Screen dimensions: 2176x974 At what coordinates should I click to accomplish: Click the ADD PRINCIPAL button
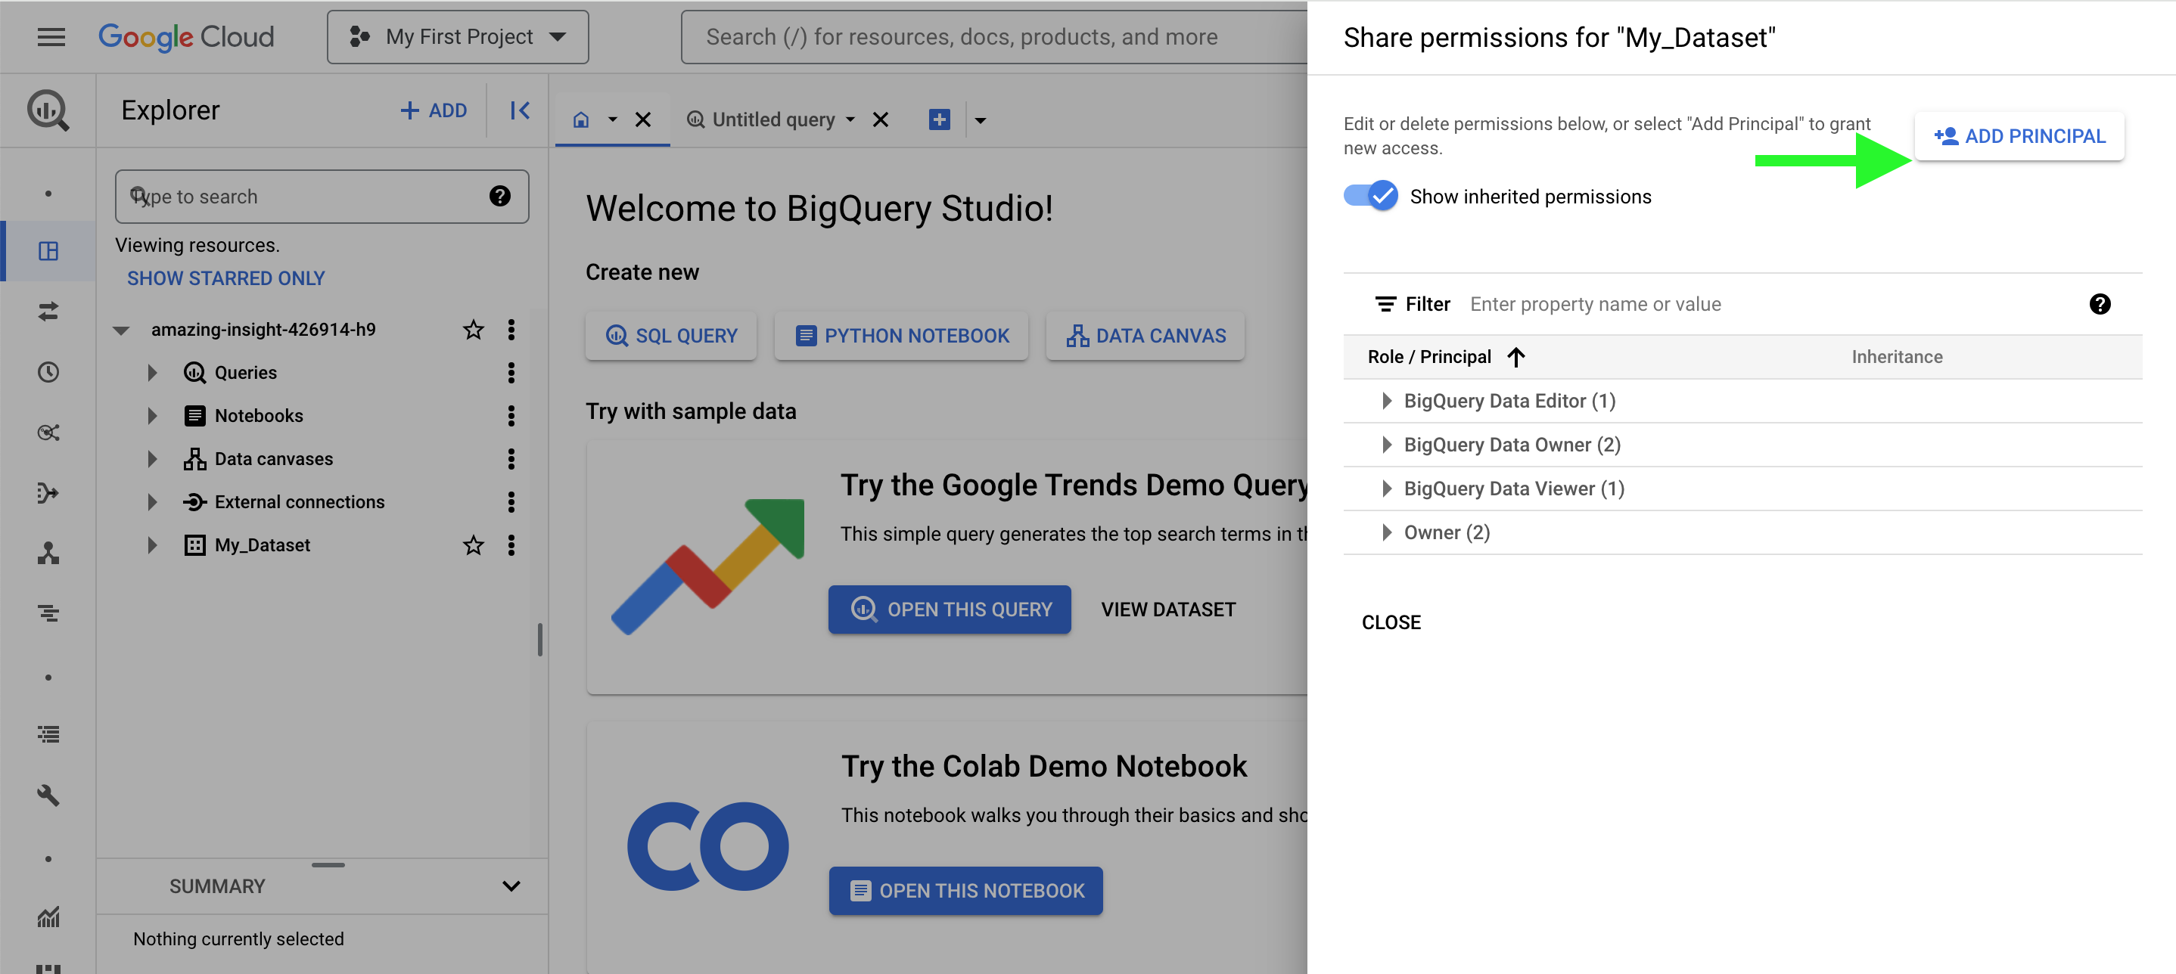[2019, 136]
